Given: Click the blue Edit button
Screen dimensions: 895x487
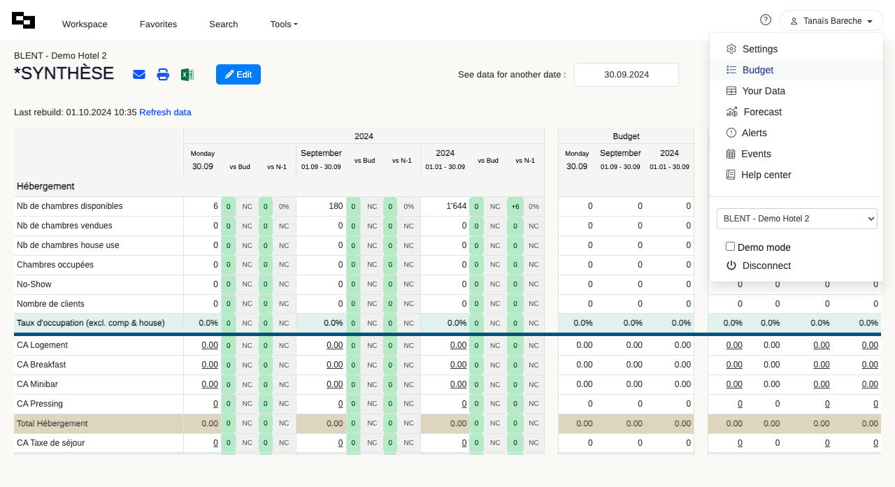Looking at the screenshot, I should click(238, 75).
